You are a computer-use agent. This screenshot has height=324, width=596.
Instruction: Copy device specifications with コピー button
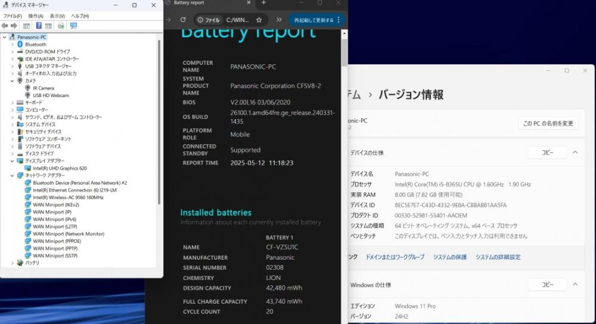click(x=547, y=152)
